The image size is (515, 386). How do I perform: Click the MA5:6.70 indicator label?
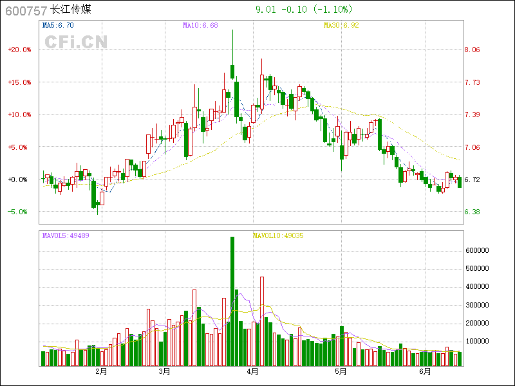click(58, 25)
